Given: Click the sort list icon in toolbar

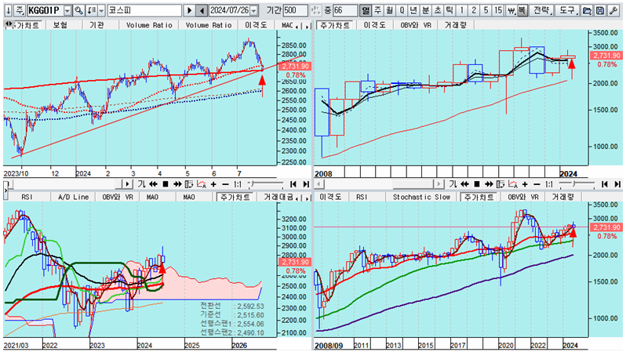Looking at the screenshot, I should pyautogui.click(x=92, y=10).
